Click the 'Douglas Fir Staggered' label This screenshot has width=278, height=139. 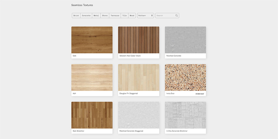pos(128,93)
